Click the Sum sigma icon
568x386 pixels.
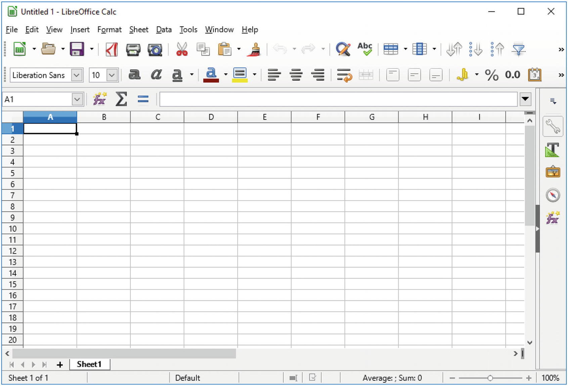121,99
